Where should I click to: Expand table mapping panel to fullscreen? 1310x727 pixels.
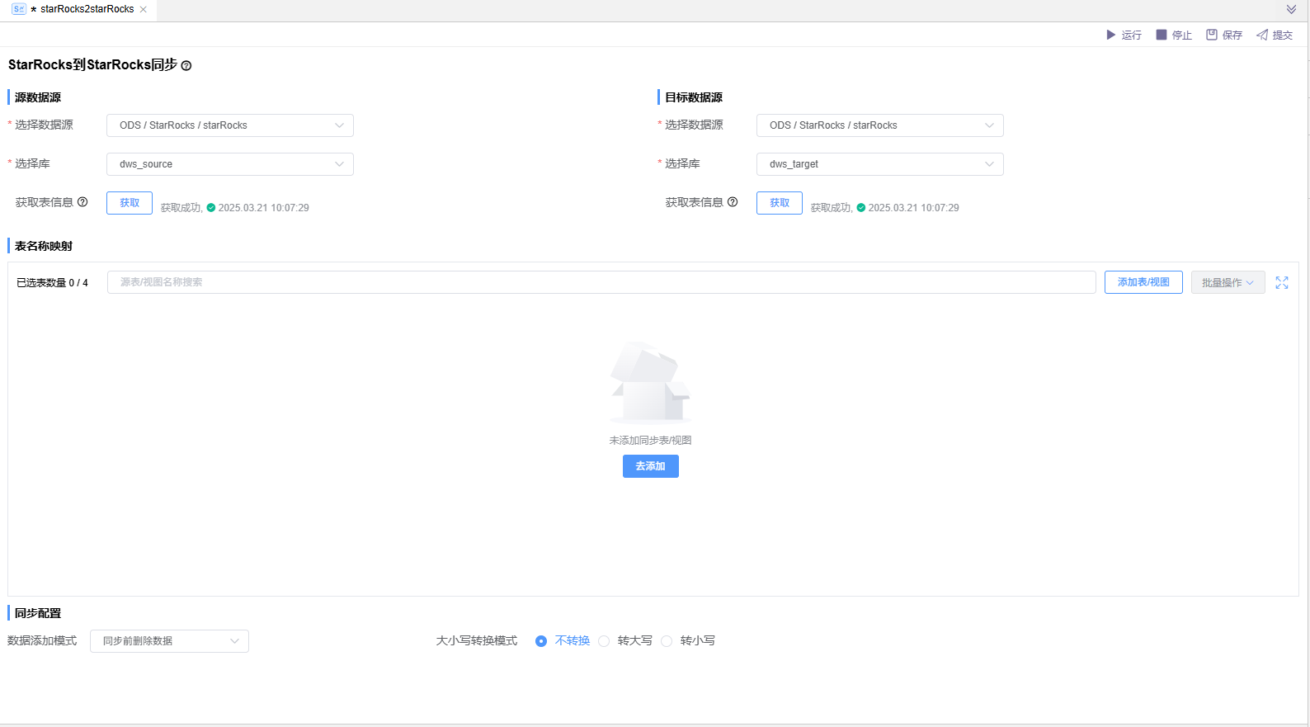pos(1282,282)
